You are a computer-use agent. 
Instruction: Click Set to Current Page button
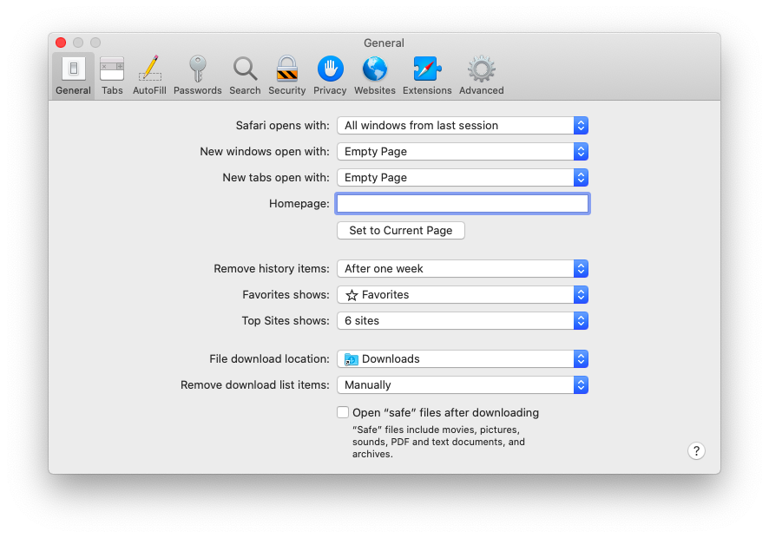(401, 231)
